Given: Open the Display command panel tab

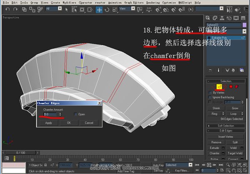Looking at the screenshot, I should pos(236,18).
